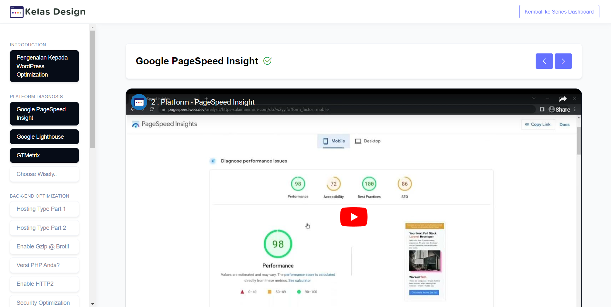Open Choose Wisely.. lesson

pyautogui.click(x=44, y=174)
